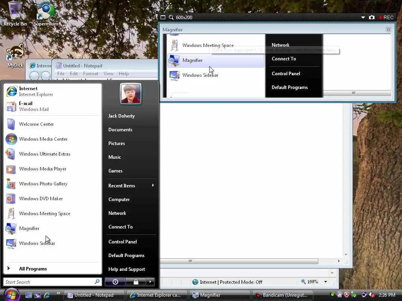The image size is (402, 301).
Task: Click Bandicam rectangle capture mode icon
Action: pos(163,17)
